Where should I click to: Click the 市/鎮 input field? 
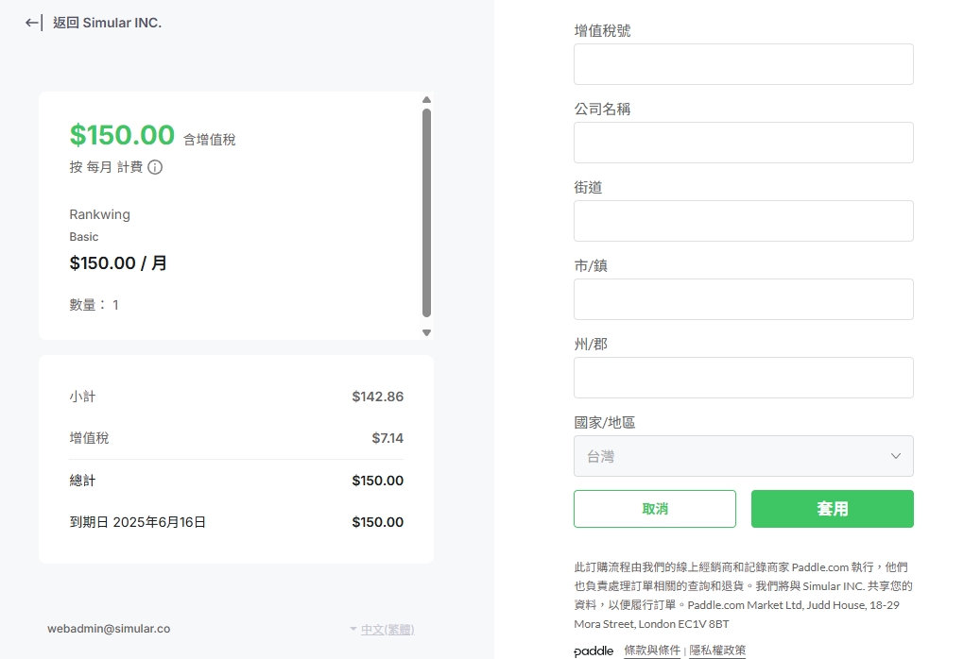[743, 299]
